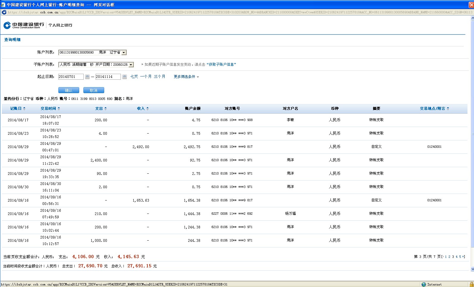Image resolution: width=474 pixels, height=287 pixels.
Task: Click the China Construction Bank logo
Action: [24, 25]
